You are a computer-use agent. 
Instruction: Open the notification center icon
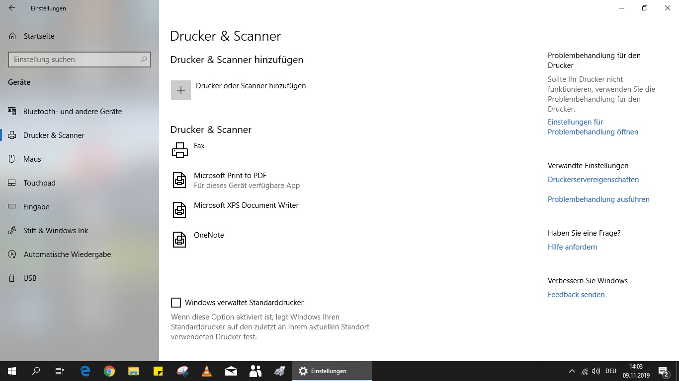(663, 371)
